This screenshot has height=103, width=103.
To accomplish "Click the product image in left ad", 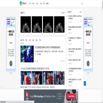I will pos(13,22).
